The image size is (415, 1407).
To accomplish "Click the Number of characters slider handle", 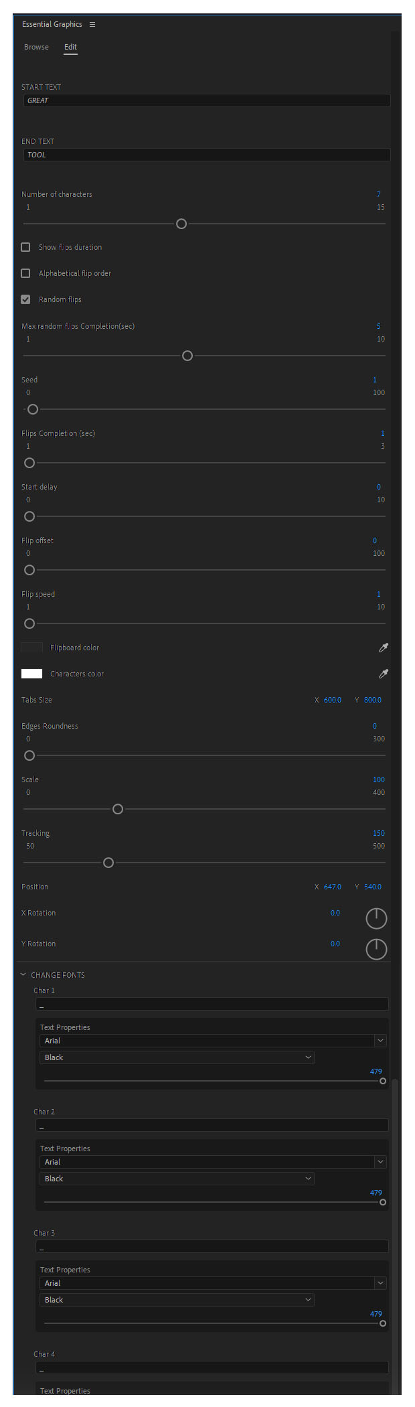I will click(x=181, y=224).
